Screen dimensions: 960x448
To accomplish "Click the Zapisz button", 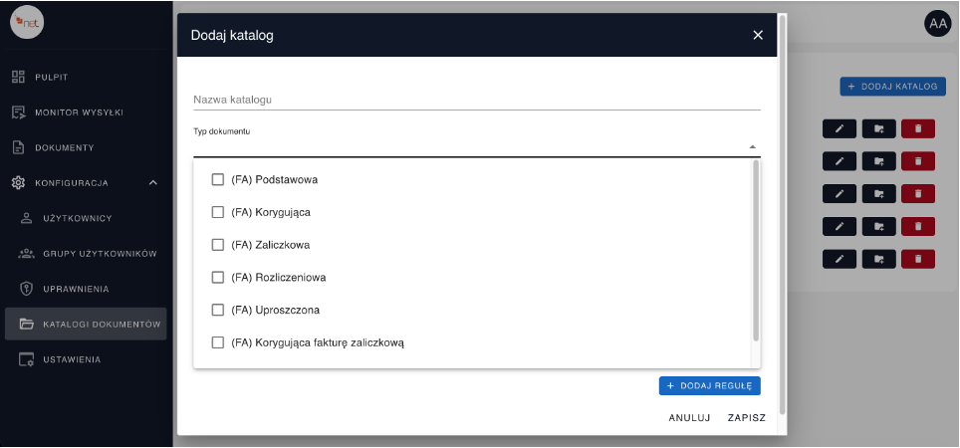I will click(746, 418).
